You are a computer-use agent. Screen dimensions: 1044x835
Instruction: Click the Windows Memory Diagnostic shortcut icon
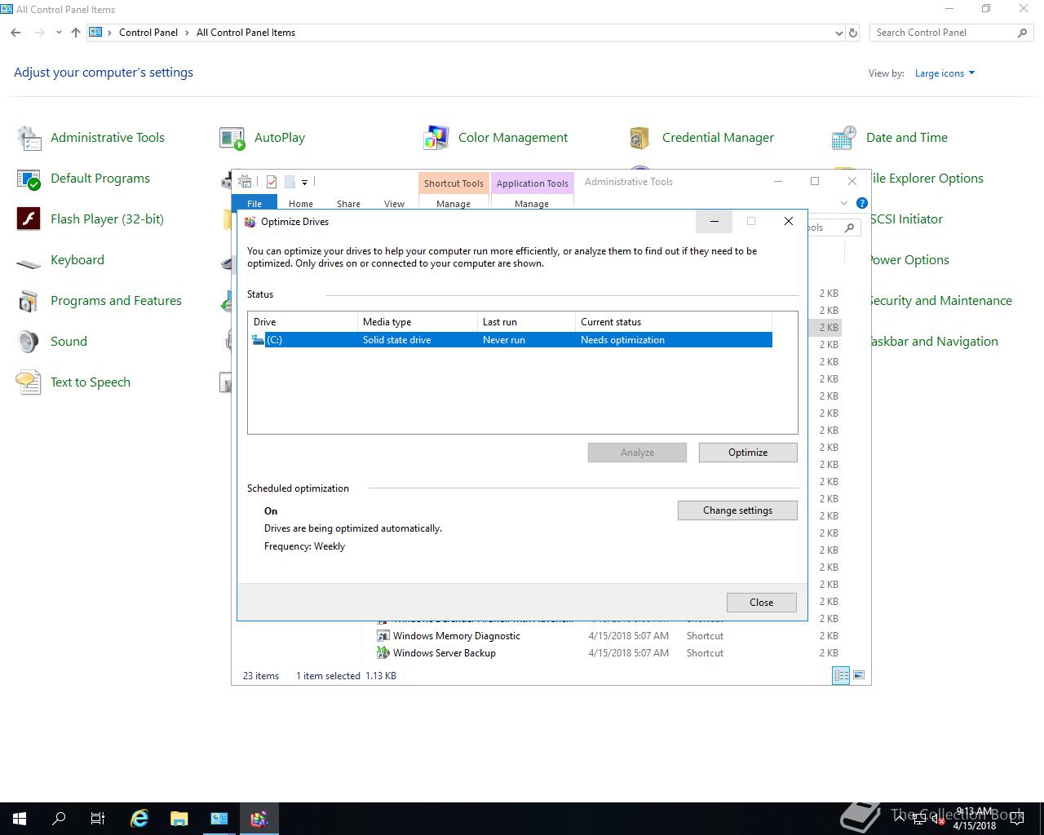383,636
